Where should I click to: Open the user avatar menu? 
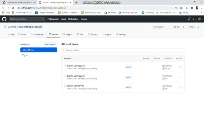pyautogui.click(x=200, y=19)
